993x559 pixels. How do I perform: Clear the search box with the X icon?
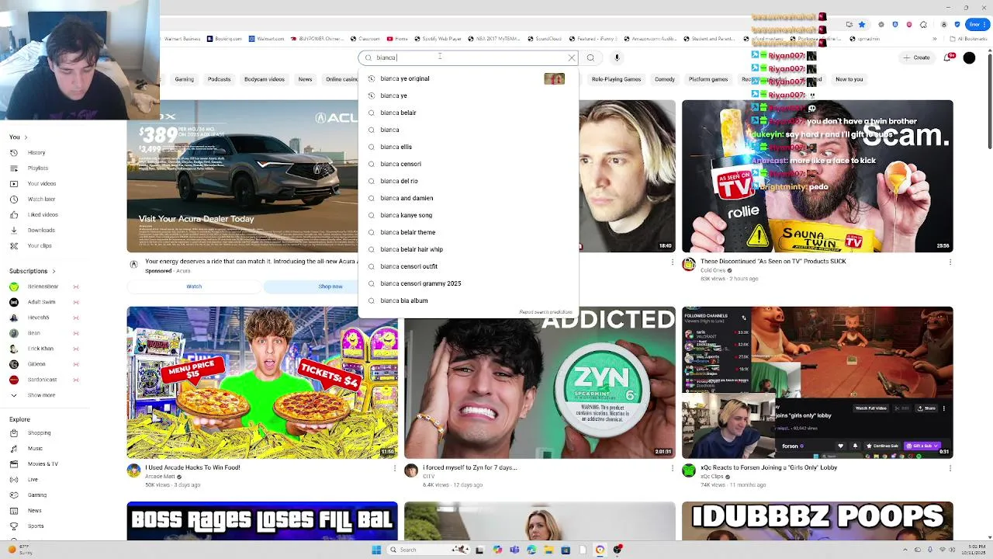pos(572,57)
